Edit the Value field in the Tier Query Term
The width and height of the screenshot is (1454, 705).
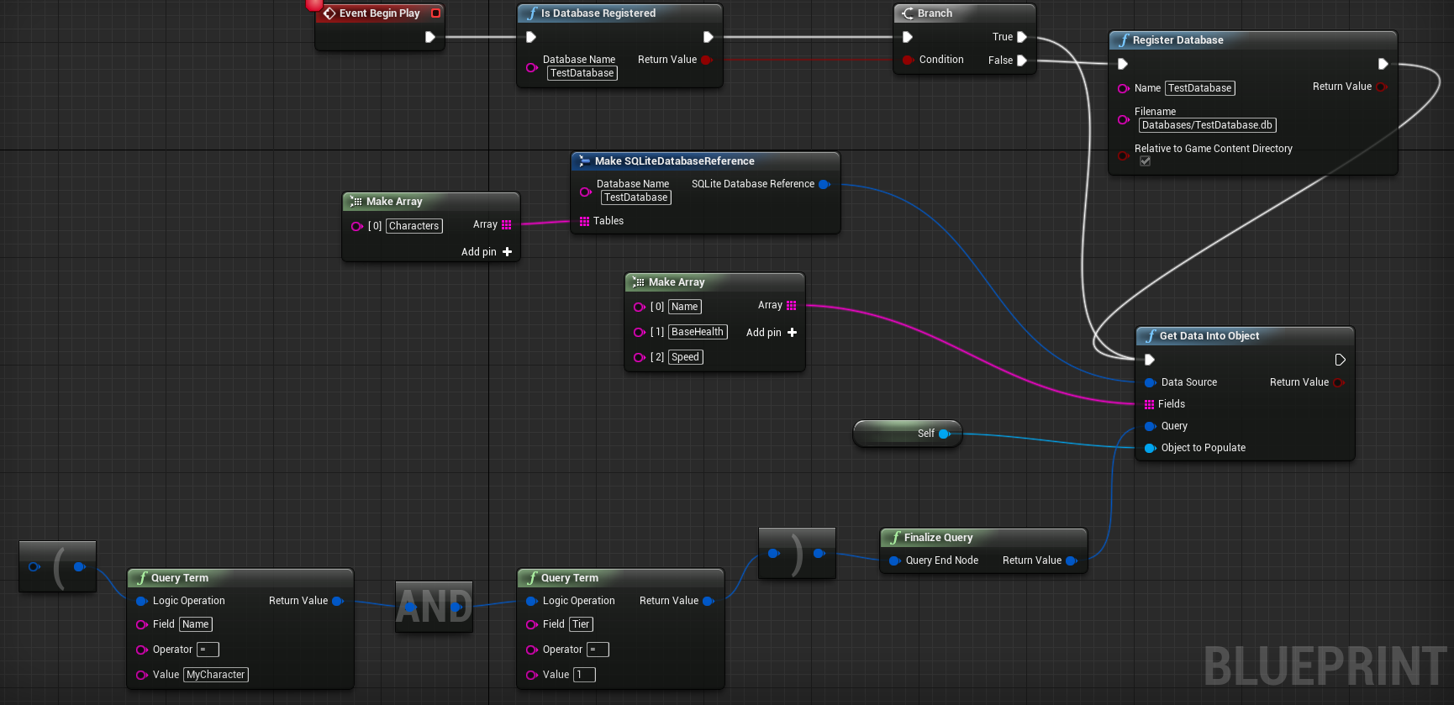(584, 675)
